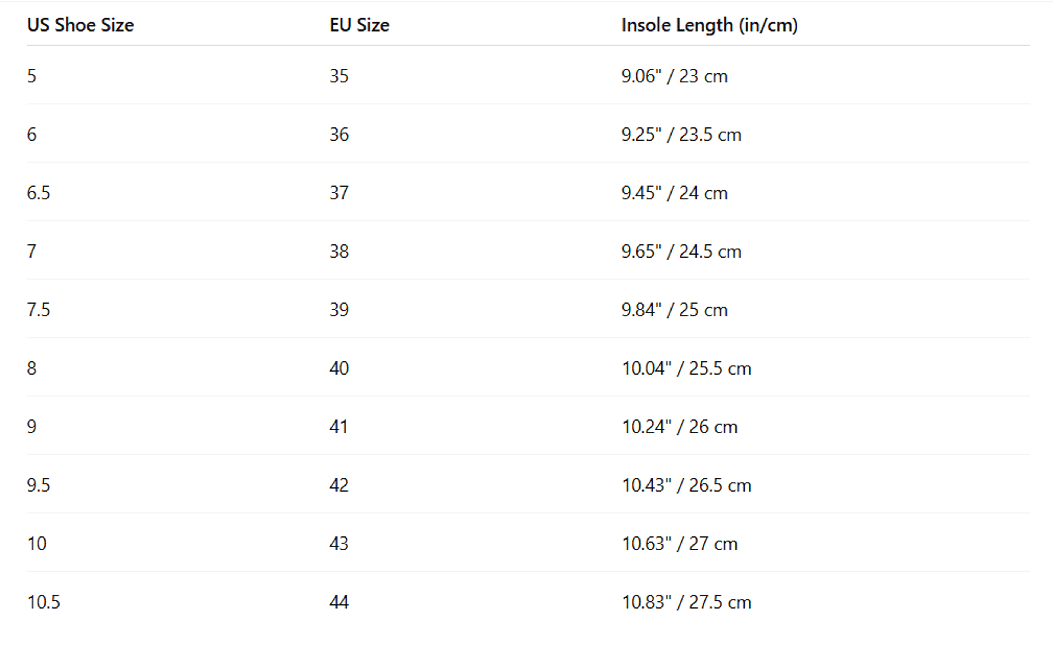Select US shoe size 7.5 cell

click(38, 310)
